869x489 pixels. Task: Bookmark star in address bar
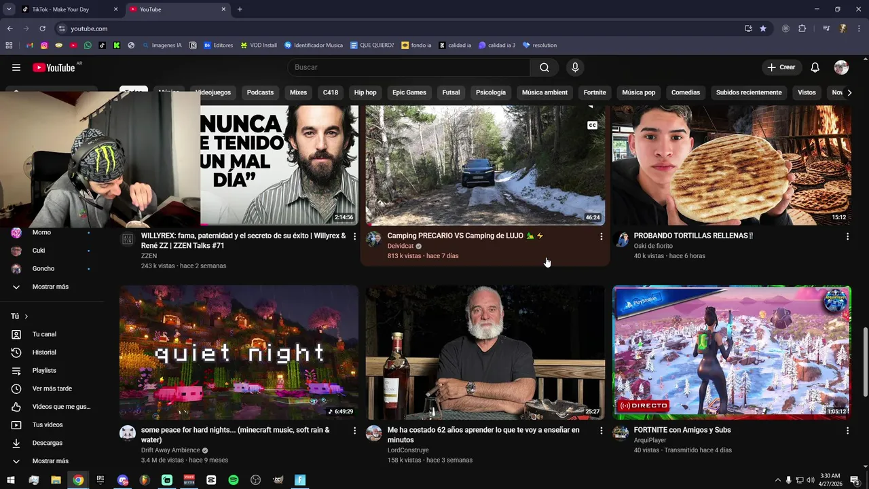pyautogui.click(x=763, y=29)
